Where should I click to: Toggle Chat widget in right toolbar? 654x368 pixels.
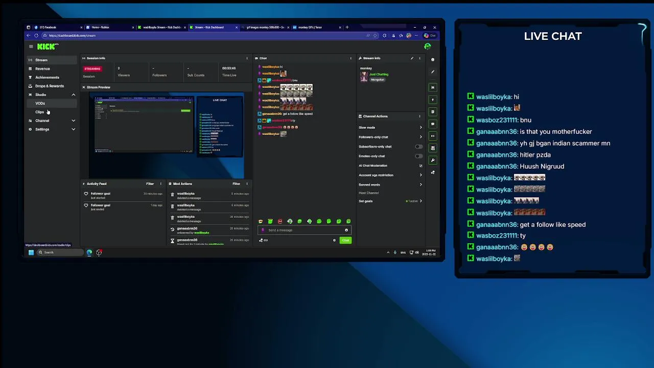click(433, 124)
